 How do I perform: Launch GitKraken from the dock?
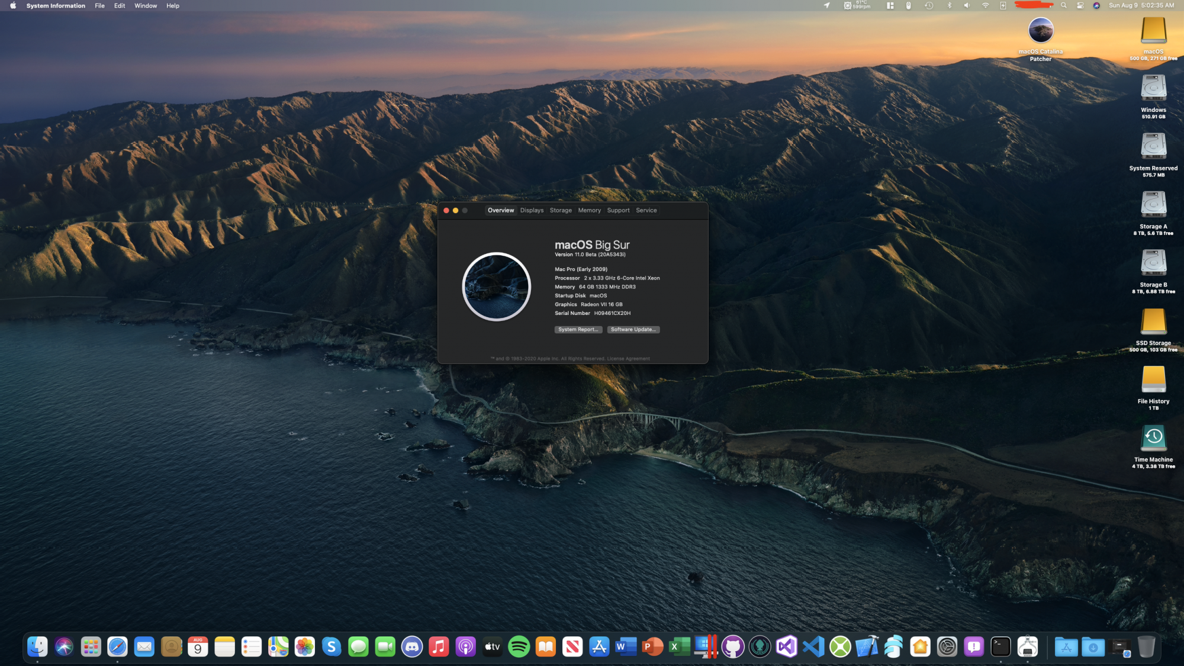760,646
